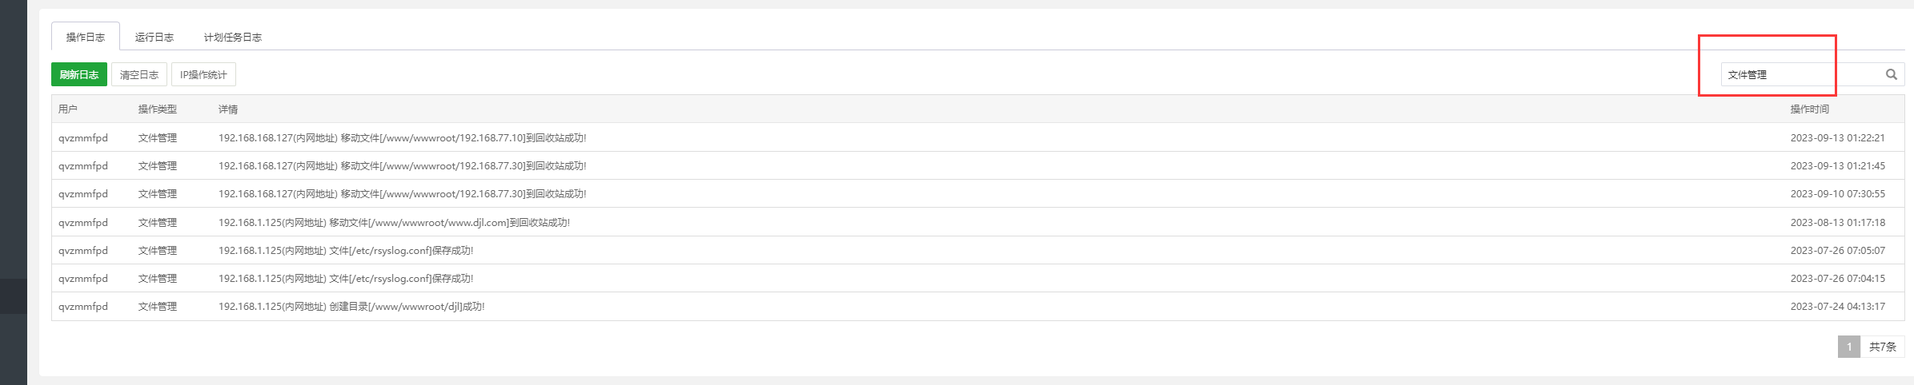
Task: Click the 用户 column header
Action: point(68,109)
